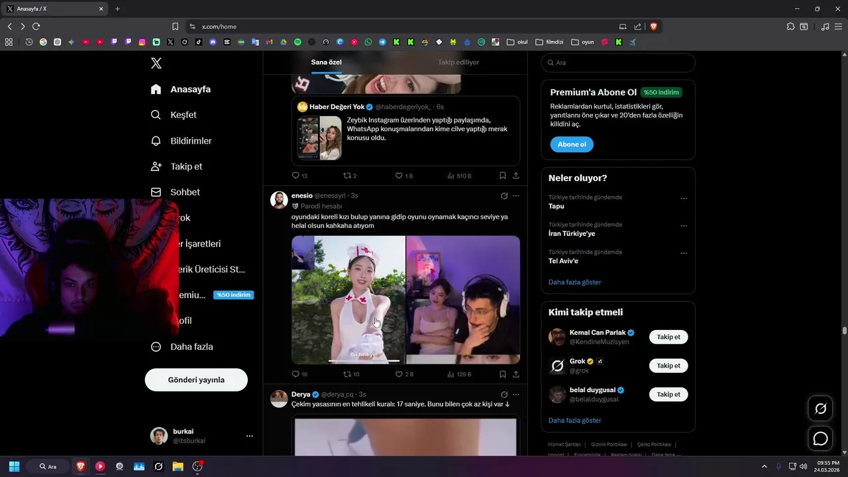Click the Gönderi yayınla button
848x477 pixels.
tap(196, 380)
